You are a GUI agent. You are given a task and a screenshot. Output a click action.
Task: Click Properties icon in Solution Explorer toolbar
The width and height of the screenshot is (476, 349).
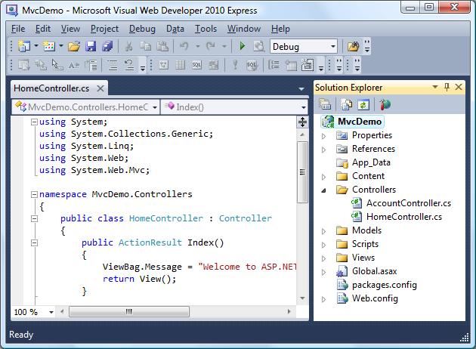tap(325, 105)
